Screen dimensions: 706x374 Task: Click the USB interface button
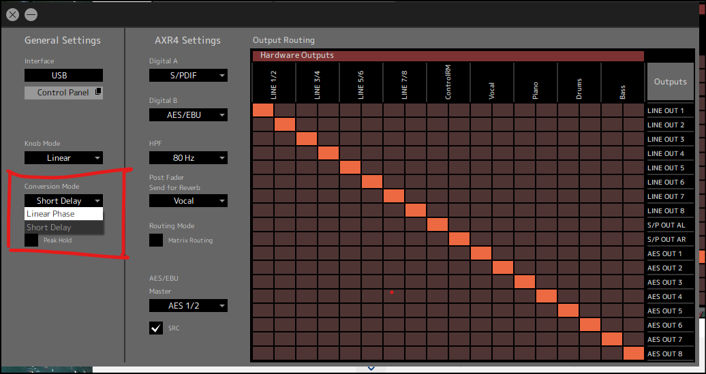(x=63, y=76)
